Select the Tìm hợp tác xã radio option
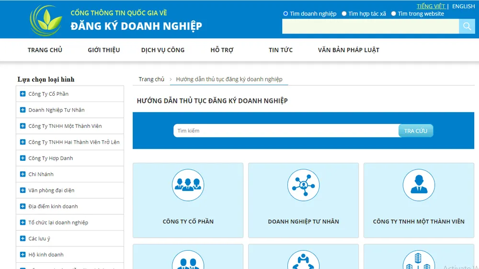This screenshot has width=479, height=269. pos(344,13)
